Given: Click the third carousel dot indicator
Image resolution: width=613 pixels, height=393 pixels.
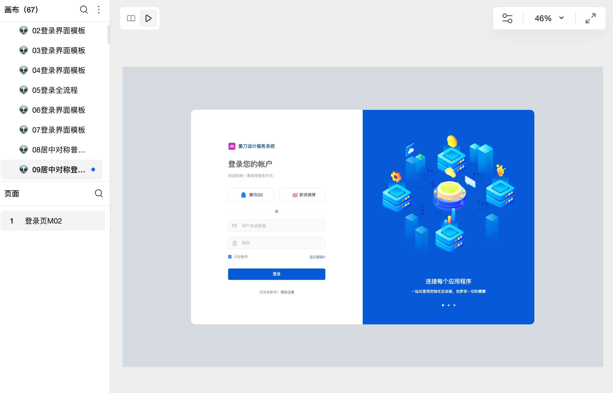Looking at the screenshot, I should [454, 305].
